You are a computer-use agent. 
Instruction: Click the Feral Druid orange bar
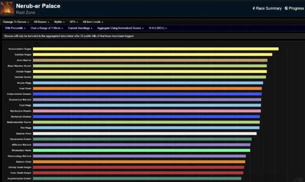pyautogui.click(x=147, y=88)
